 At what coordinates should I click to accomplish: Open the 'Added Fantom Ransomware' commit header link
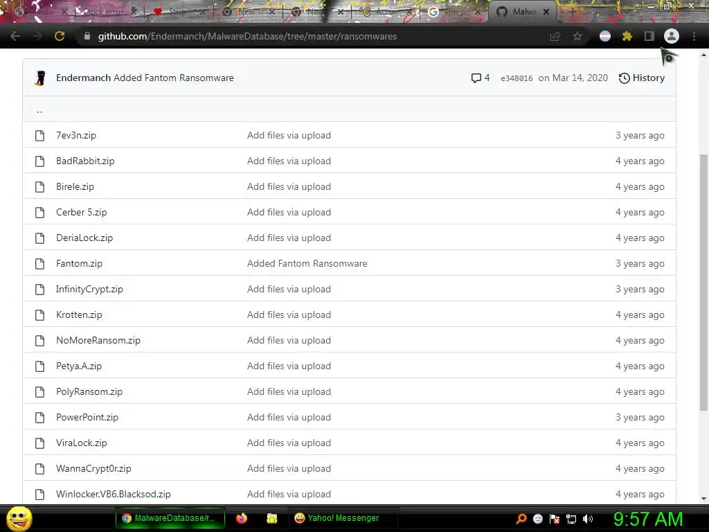click(174, 78)
